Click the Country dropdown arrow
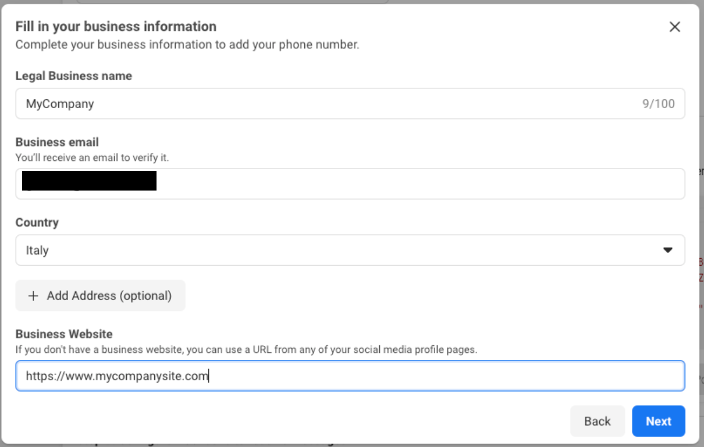This screenshot has height=447, width=704. pyautogui.click(x=667, y=250)
